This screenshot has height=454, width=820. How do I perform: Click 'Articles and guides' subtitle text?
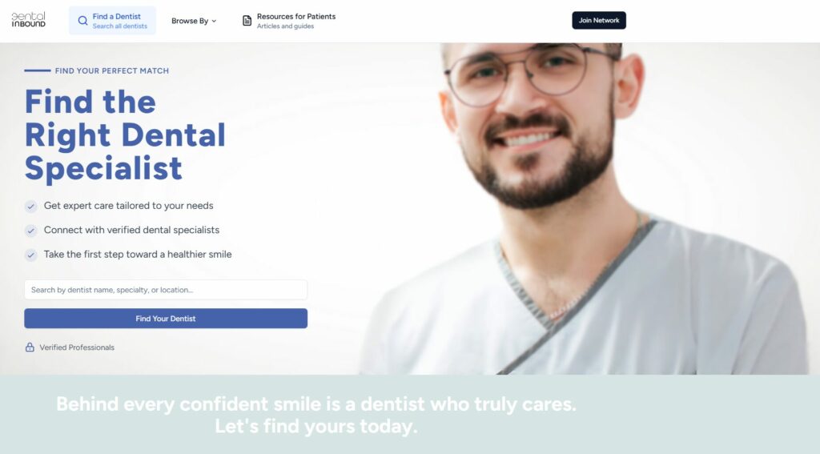coord(286,26)
